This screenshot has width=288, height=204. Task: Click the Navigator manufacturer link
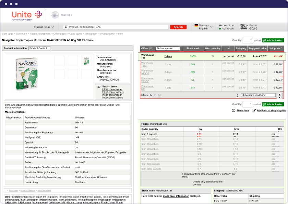105,67
